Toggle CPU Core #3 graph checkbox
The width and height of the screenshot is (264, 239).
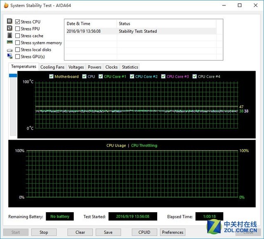point(163,76)
